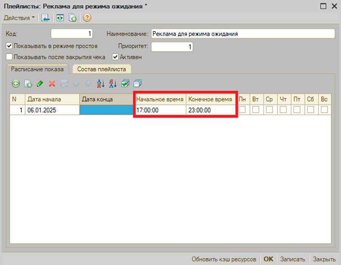Click the move row down arrow icon

89,84
